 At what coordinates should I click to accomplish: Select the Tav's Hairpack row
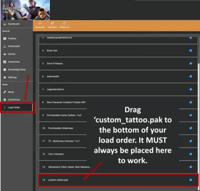118,154
